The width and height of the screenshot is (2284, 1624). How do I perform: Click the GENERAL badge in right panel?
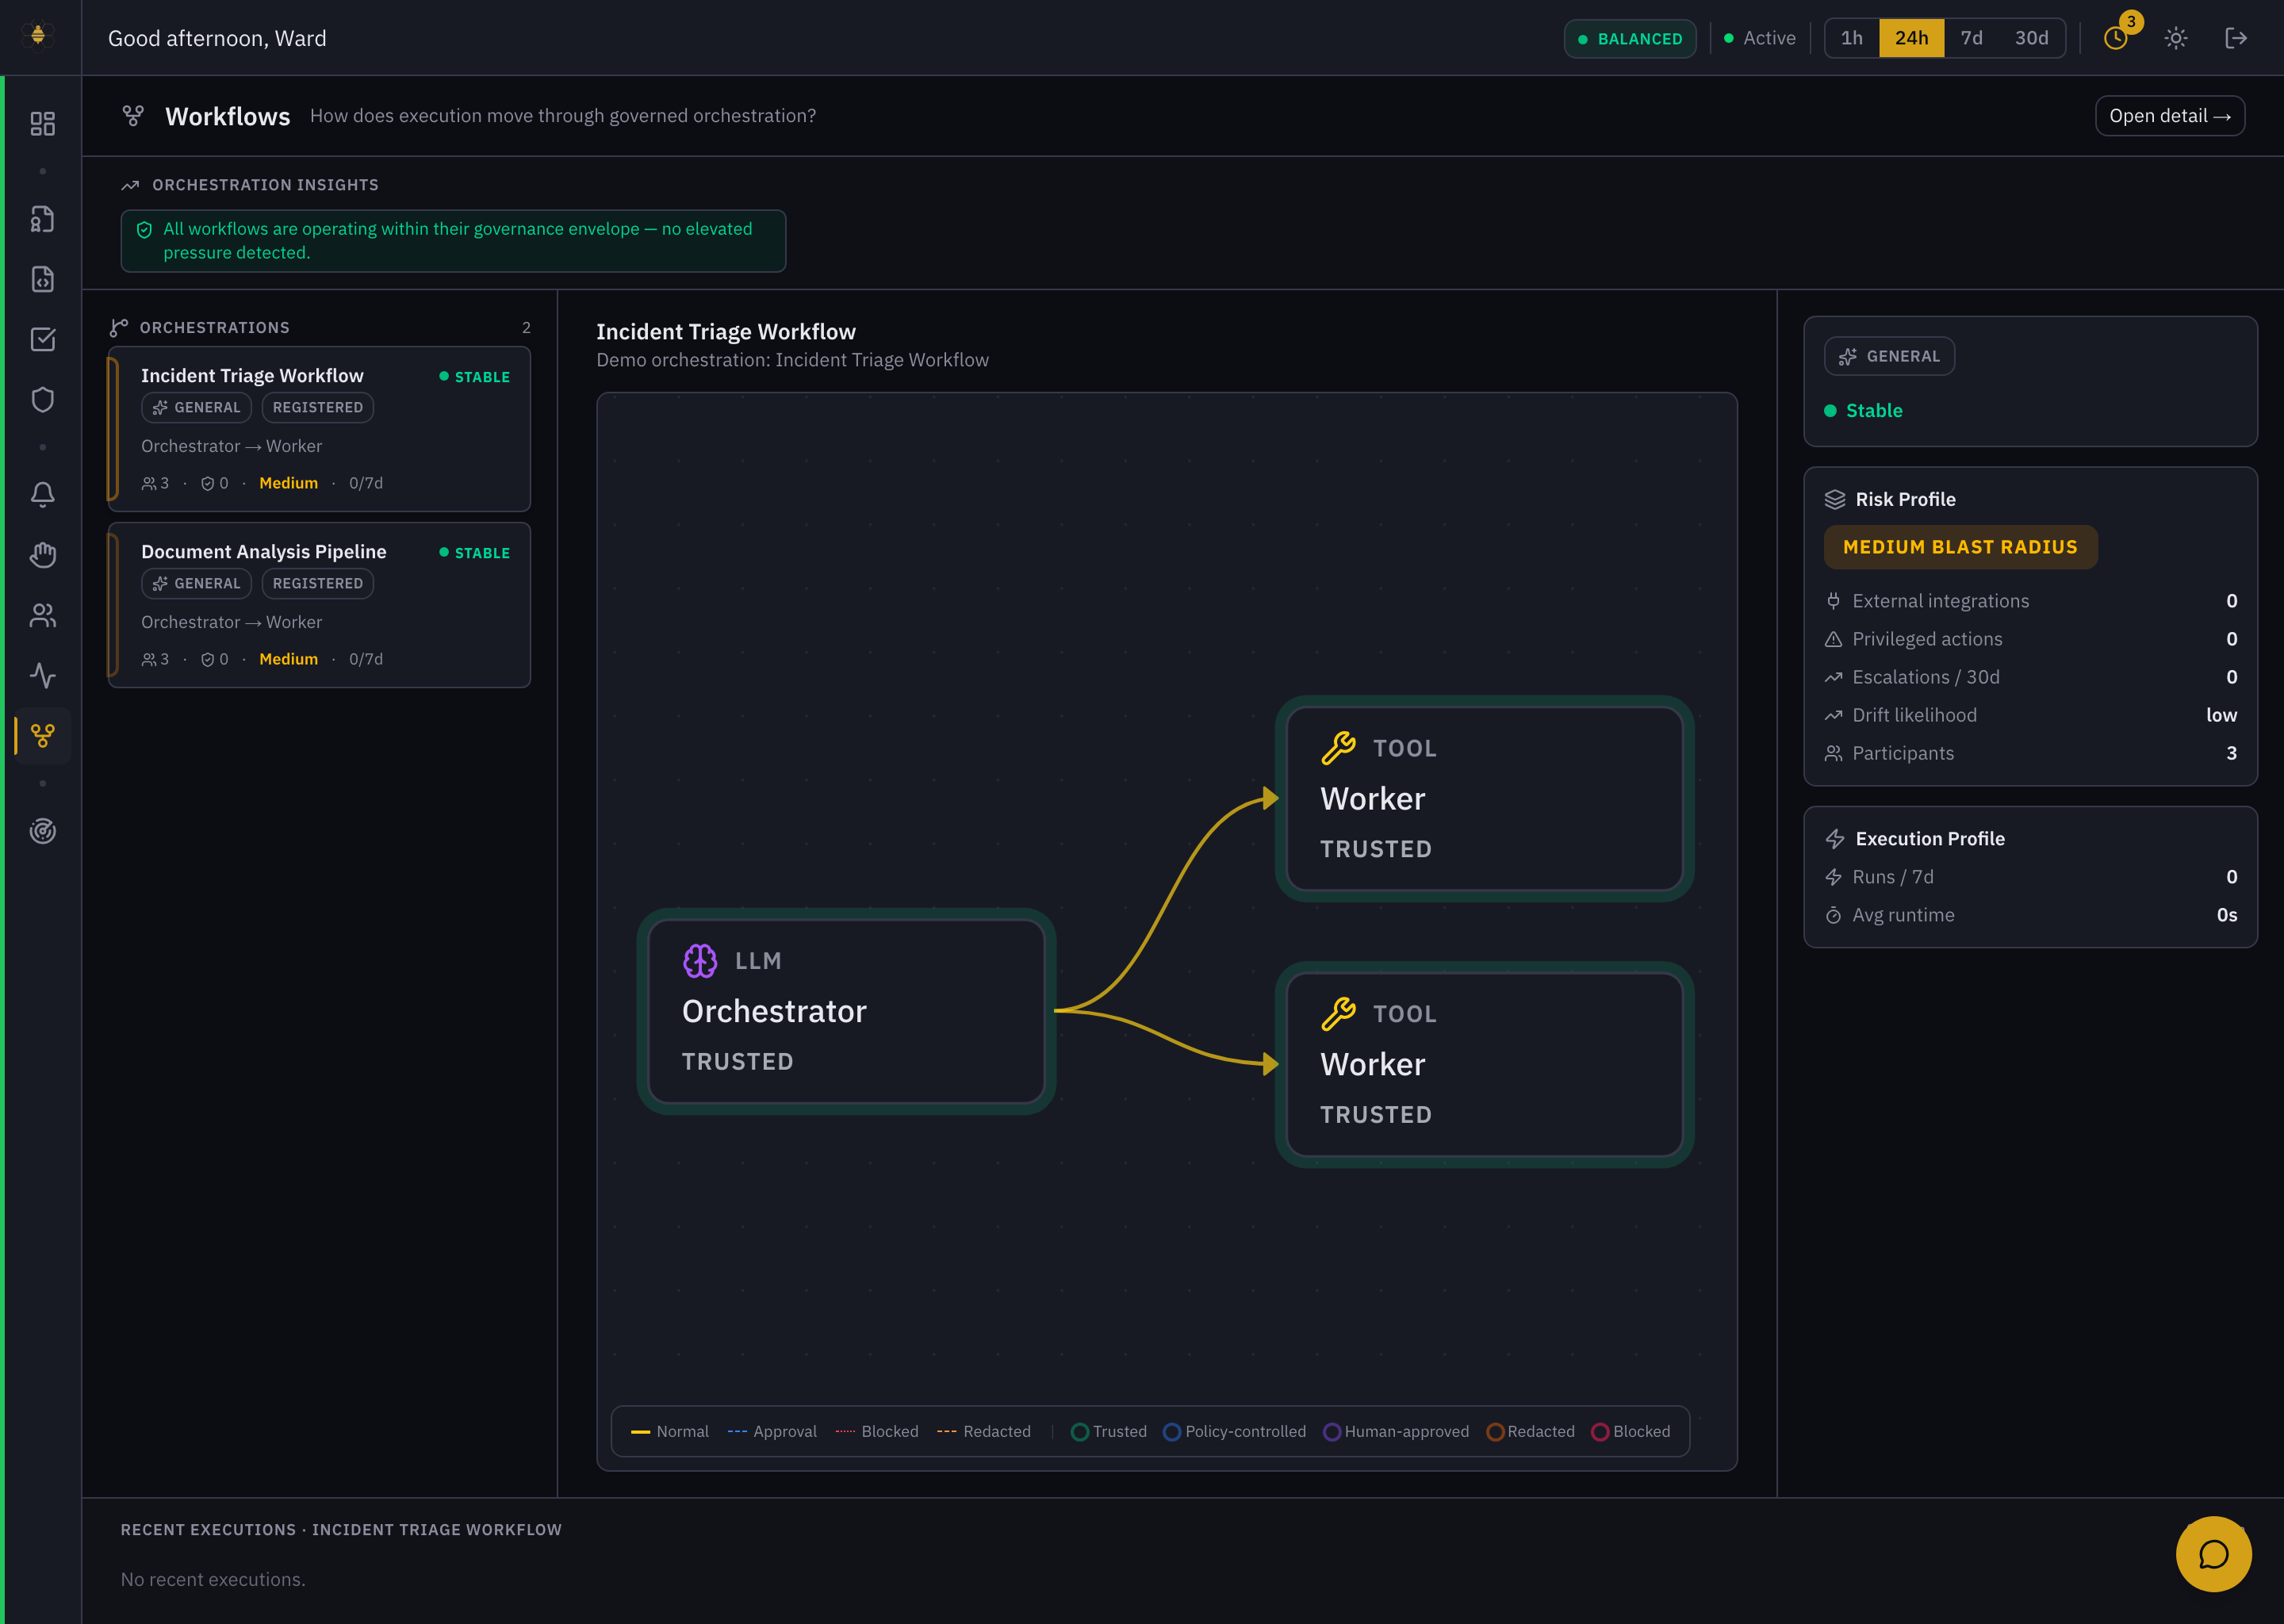pos(1889,356)
